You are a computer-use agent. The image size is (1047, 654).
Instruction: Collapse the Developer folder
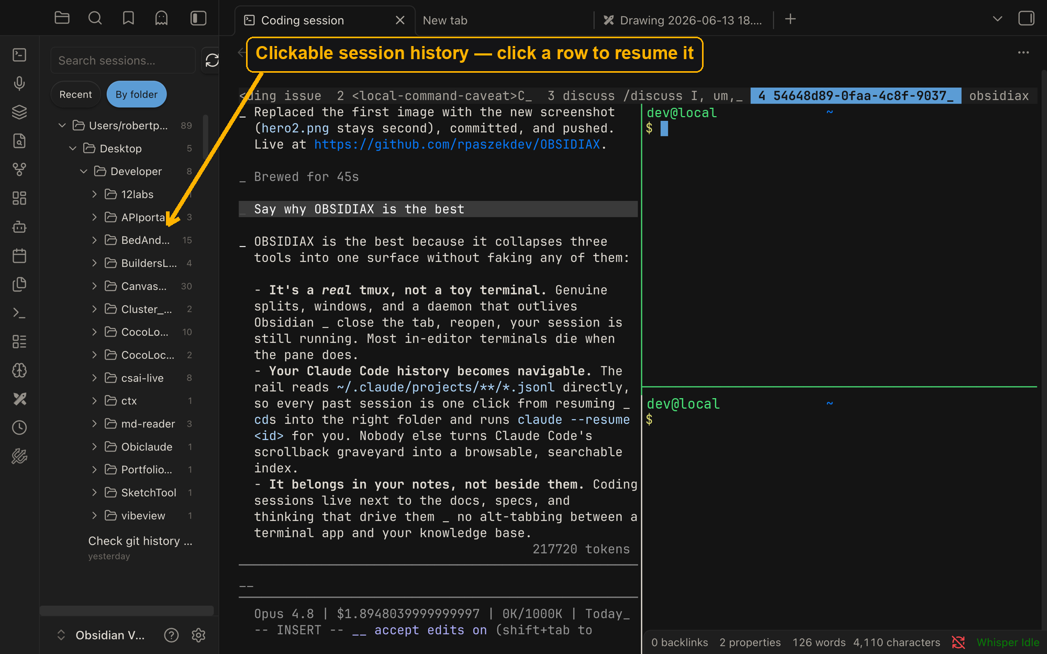click(x=83, y=172)
